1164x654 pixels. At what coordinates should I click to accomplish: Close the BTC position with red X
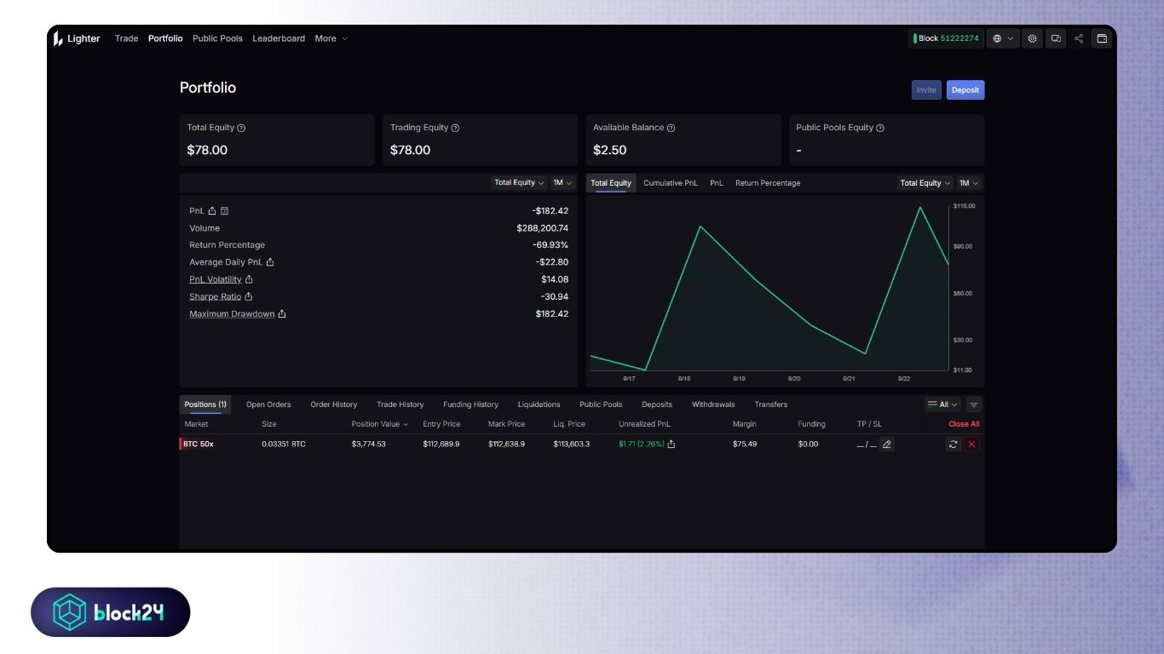(x=972, y=444)
